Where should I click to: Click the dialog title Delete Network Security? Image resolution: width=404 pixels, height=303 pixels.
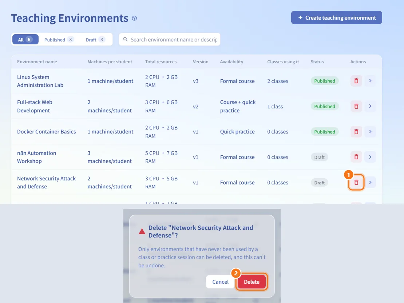coord(201,231)
